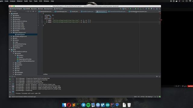Open the search everywhere magnifier icon
This screenshot has height=108, width=193.
tap(160, 9)
